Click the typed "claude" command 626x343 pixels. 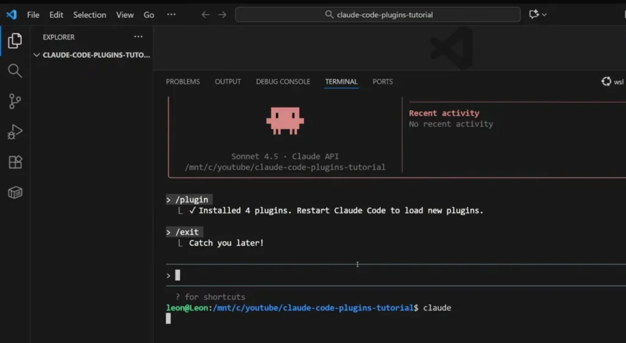coord(437,308)
